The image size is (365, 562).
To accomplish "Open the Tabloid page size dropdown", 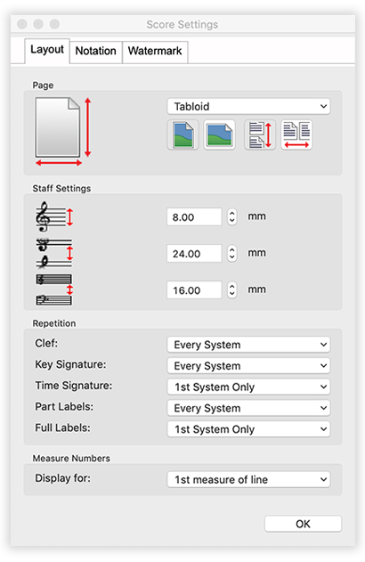I will 248,107.
